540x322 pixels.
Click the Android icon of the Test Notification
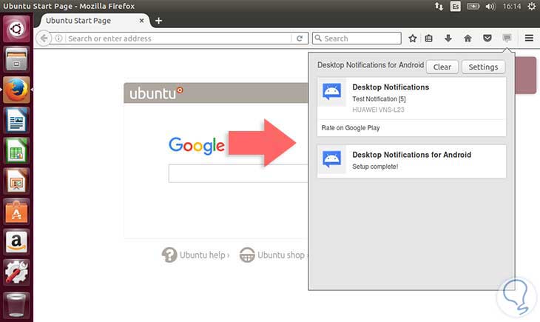point(331,92)
